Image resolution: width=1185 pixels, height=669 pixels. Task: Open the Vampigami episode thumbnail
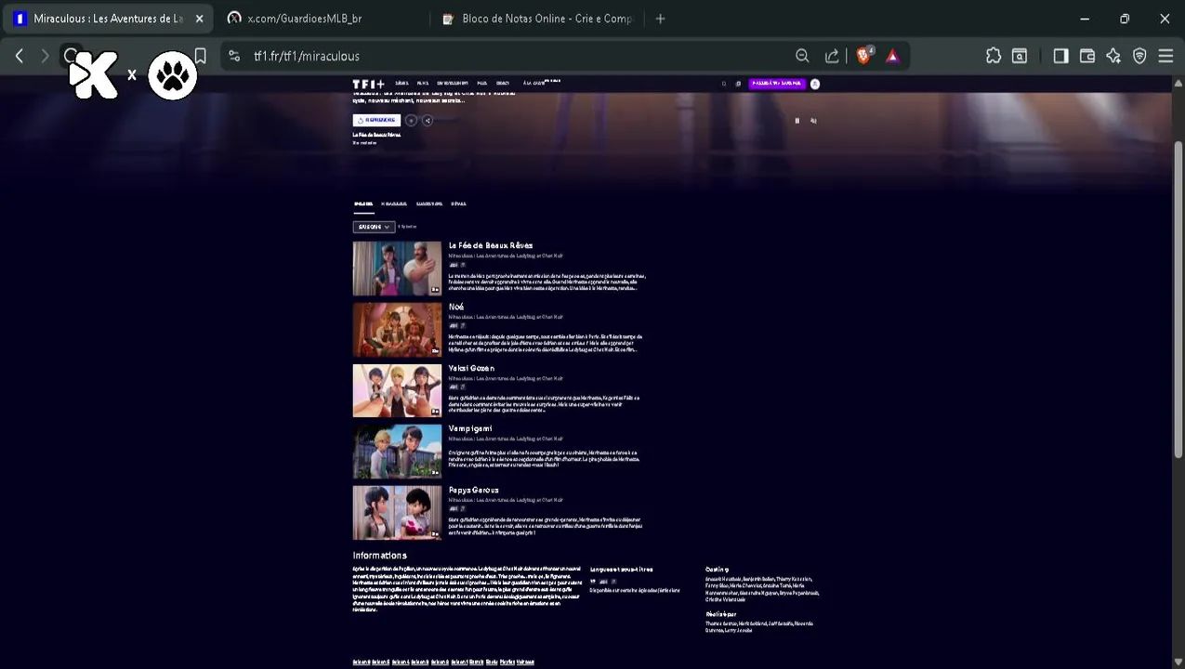(397, 452)
